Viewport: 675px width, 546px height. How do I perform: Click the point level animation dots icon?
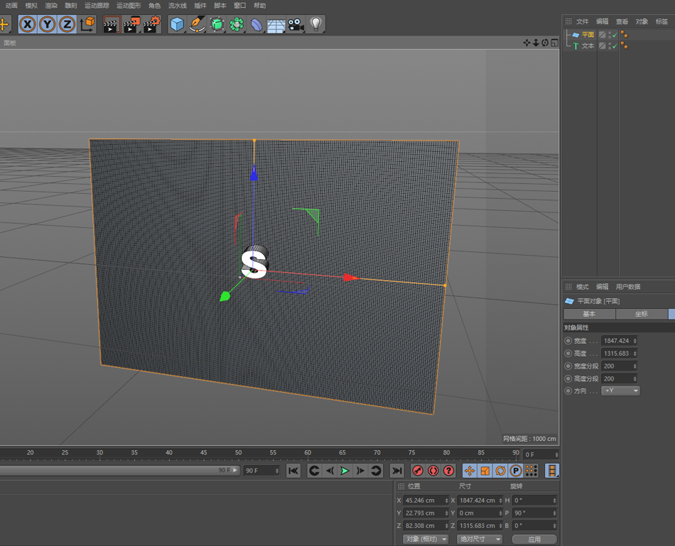531,471
